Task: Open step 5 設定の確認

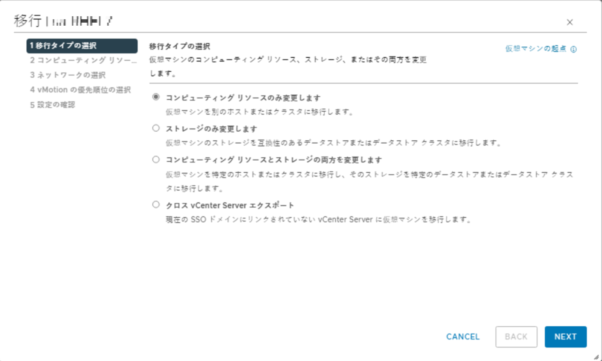Action: 53,105
